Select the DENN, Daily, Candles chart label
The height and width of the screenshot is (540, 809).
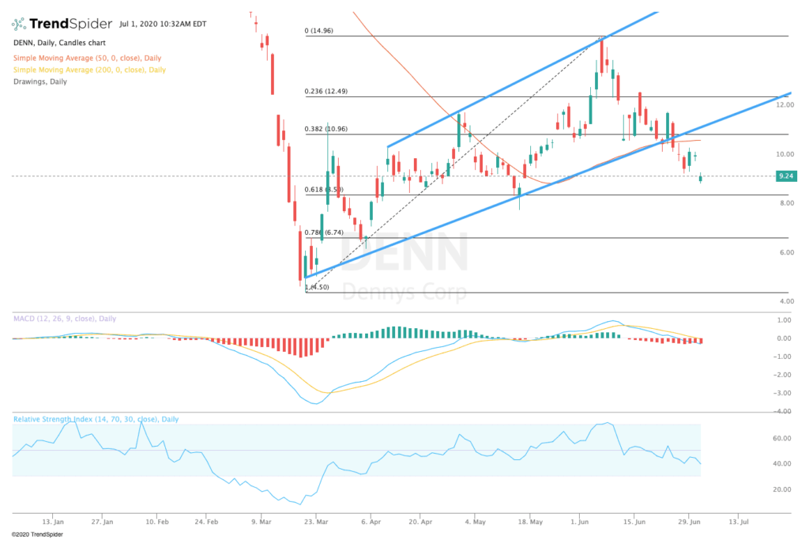point(59,43)
